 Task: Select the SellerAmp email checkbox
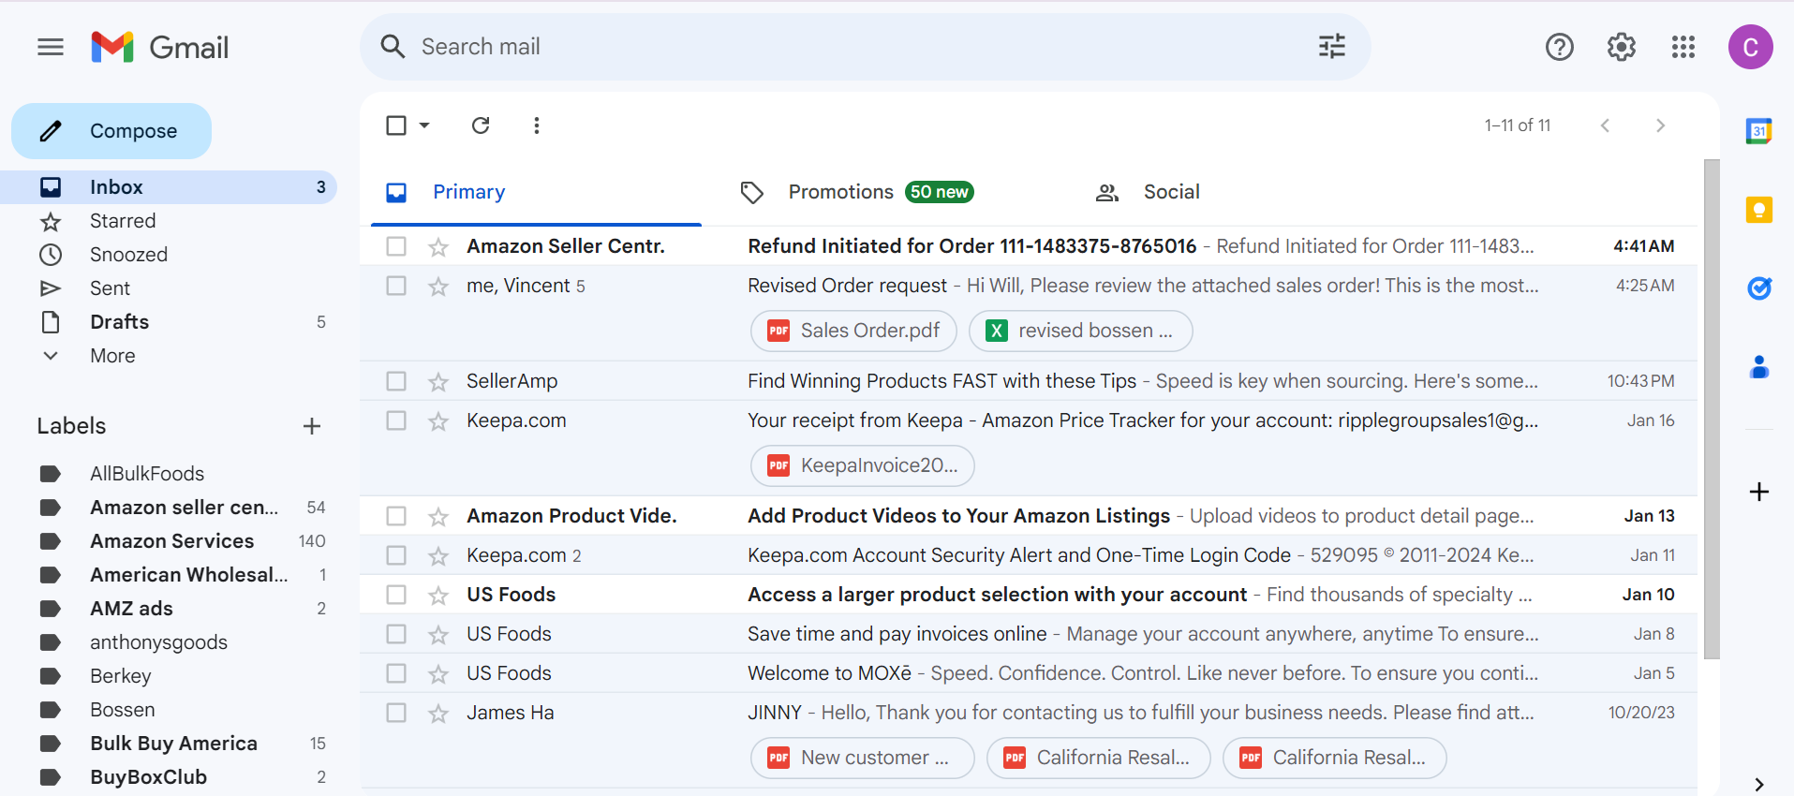(x=396, y=381)
